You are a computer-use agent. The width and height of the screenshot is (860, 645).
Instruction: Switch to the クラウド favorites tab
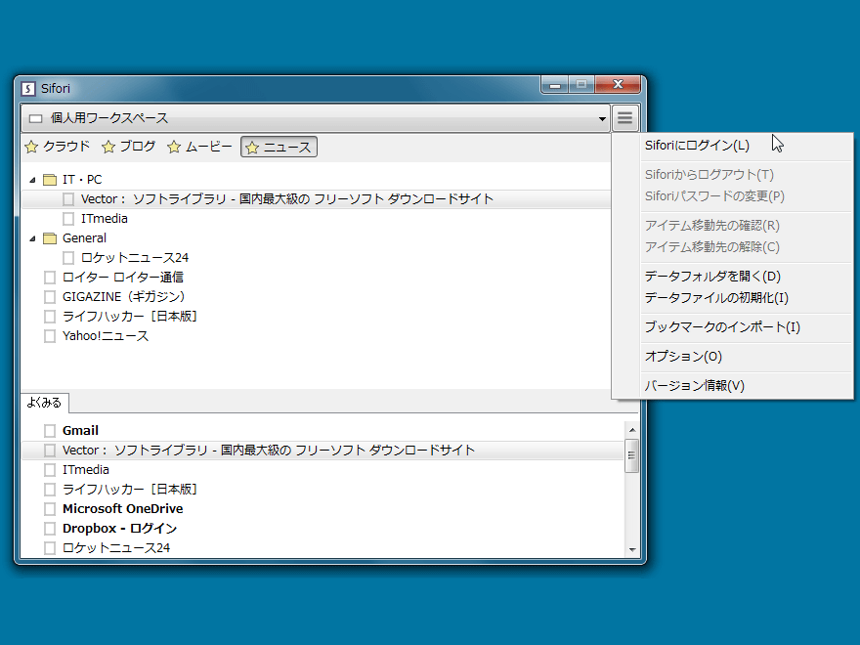[x=58, y=147]
